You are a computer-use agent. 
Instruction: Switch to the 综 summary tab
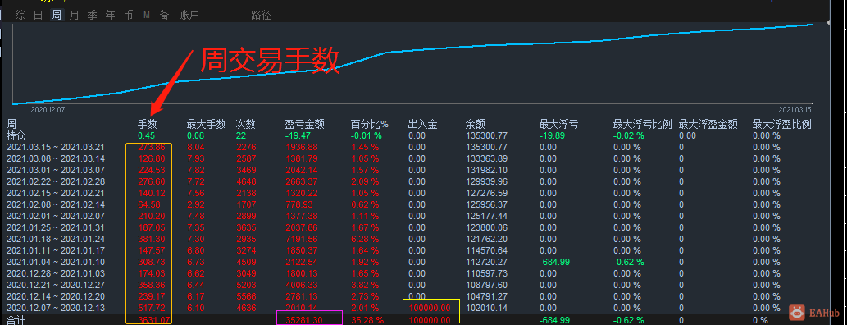(x=20, y=15)
